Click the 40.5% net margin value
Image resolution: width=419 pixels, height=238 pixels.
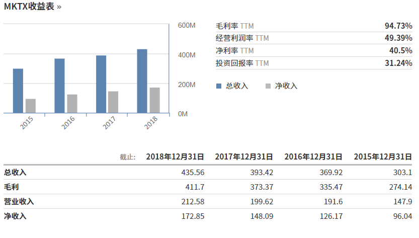tap(401, 50)
